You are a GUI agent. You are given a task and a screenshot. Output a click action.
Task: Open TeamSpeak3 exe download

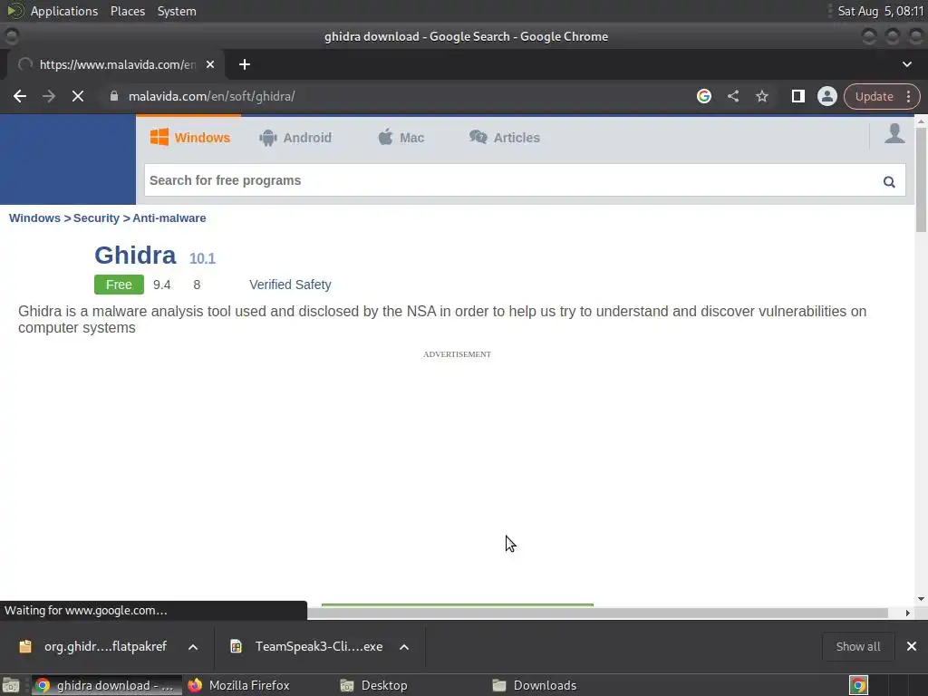(x=308, y=646)
